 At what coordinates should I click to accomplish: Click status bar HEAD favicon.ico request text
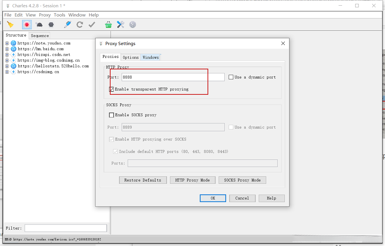pos(53,239)
